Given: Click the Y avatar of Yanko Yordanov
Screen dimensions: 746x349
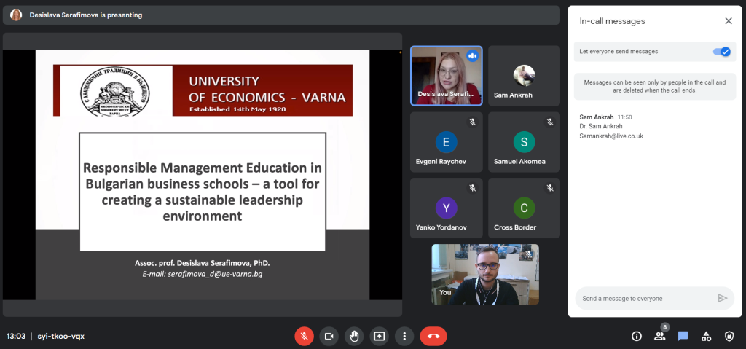Looking at the screenshot, I should [x=447, y=208].
